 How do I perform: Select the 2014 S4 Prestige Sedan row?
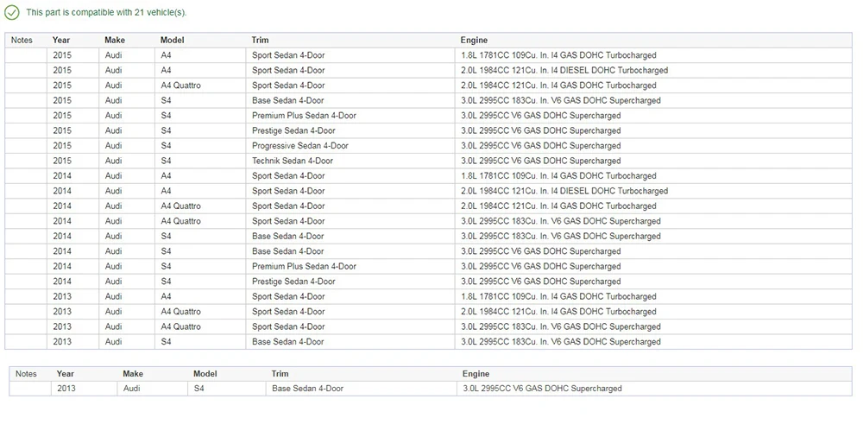[428, 282]
